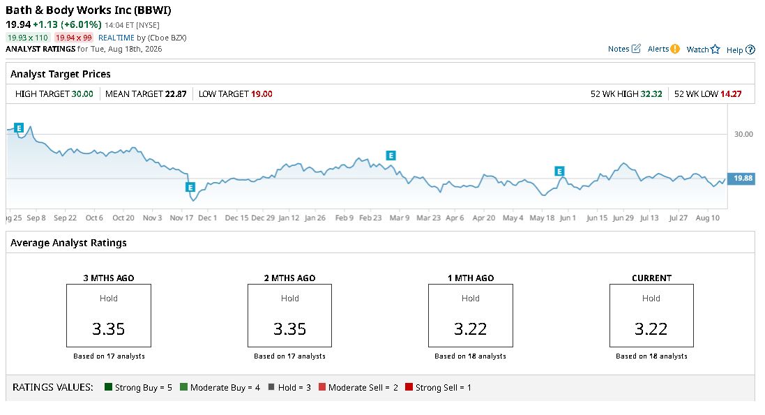Click the green Moderate Buy swatch

[183, 387]
